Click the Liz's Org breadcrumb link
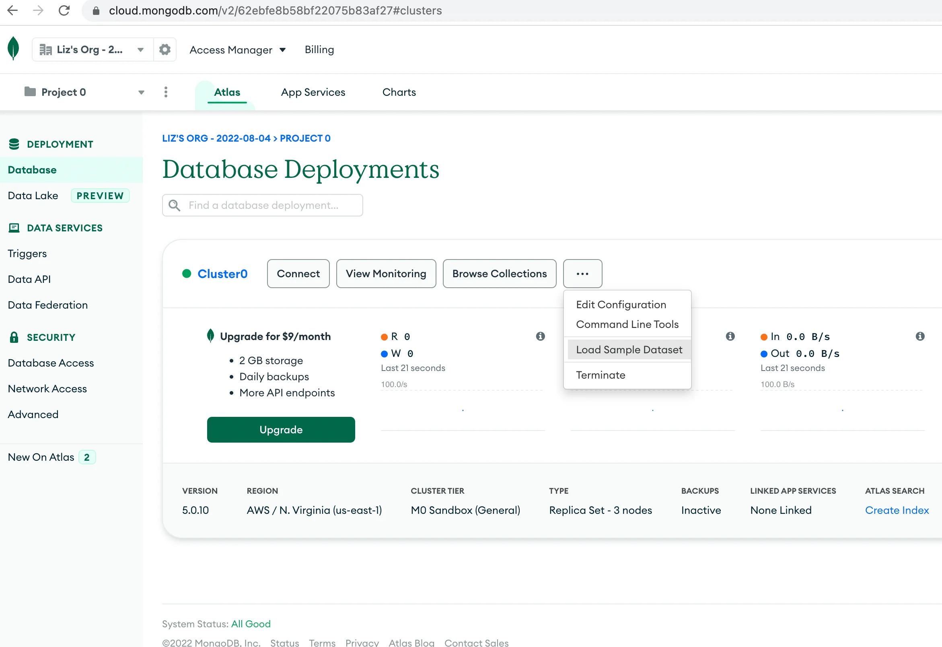This screenshot has width=942, height=647. tap(216, 138)
